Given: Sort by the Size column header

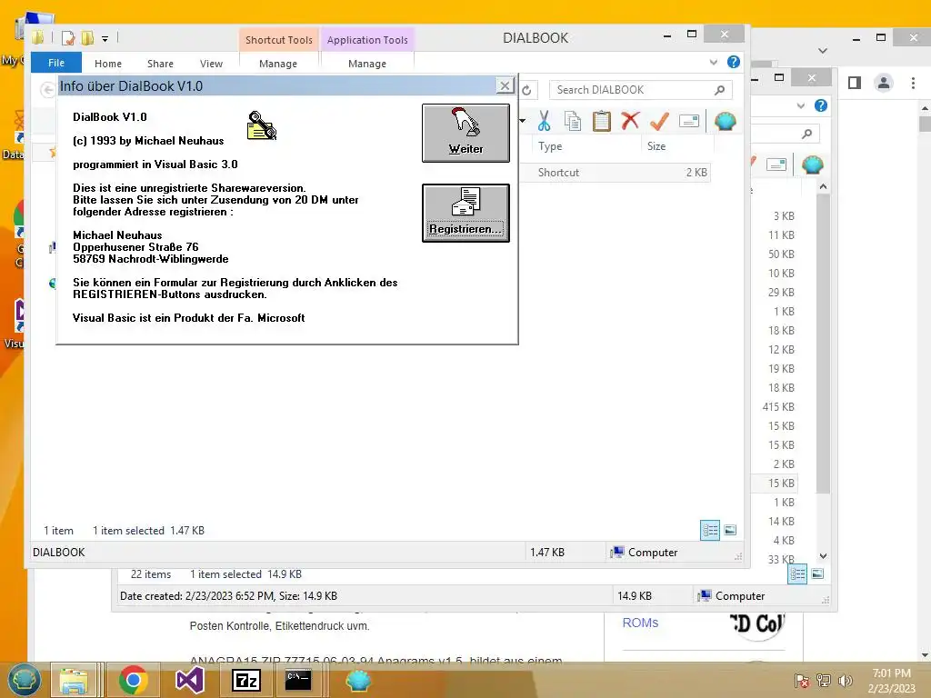Looking at the screenshot, I should (656, 146).
